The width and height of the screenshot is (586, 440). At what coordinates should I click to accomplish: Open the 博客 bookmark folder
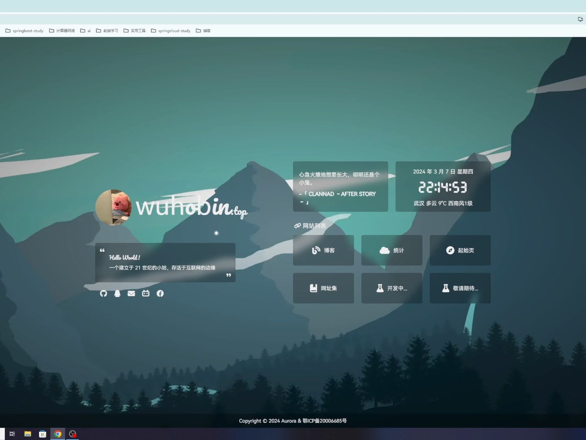pyautogui.click(x=203, y=31)
